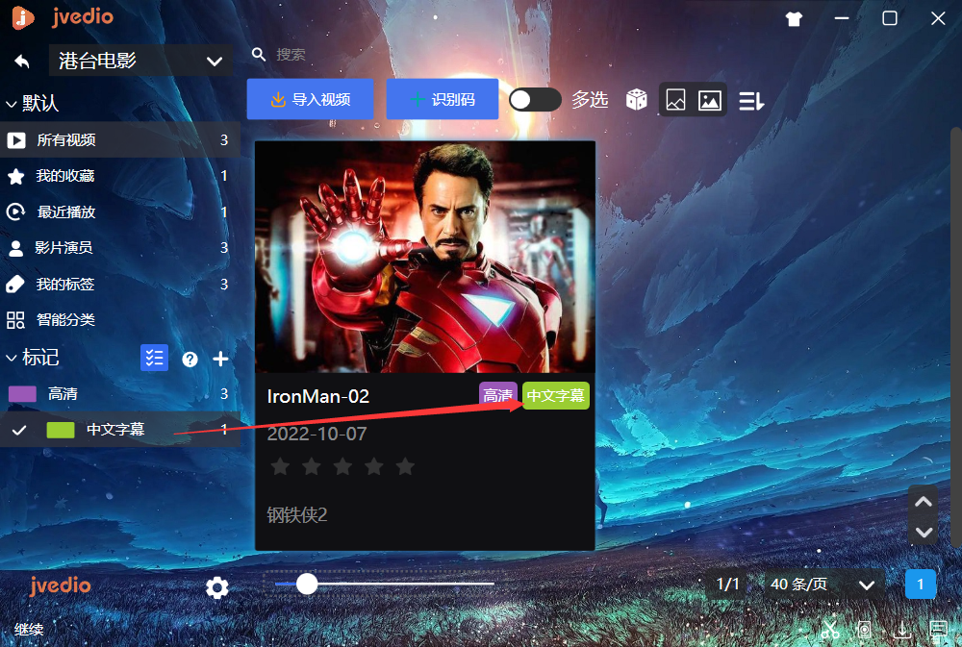
Task: Open settings gear icon
Action: (x=217, y=587)
